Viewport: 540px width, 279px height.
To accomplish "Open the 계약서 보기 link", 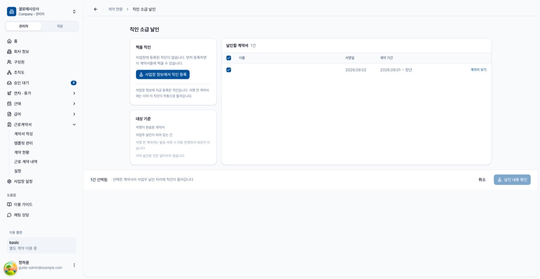I will coord(478,70).
